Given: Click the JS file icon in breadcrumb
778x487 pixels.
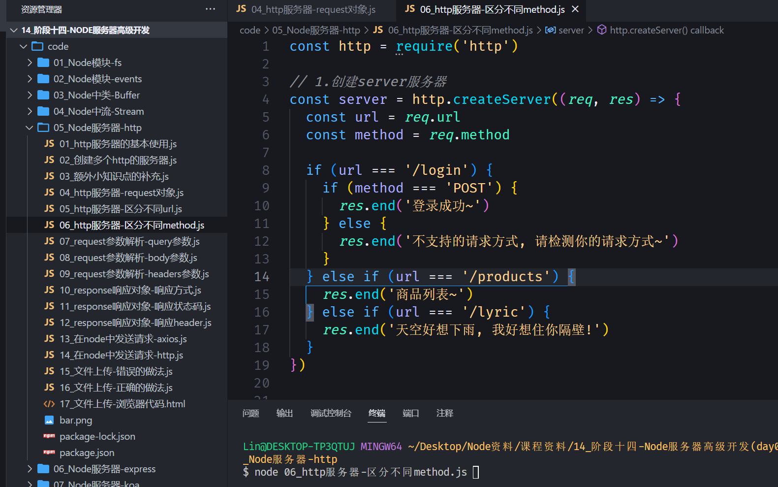Looking at the screenshot, I should [x=378, y=30].
